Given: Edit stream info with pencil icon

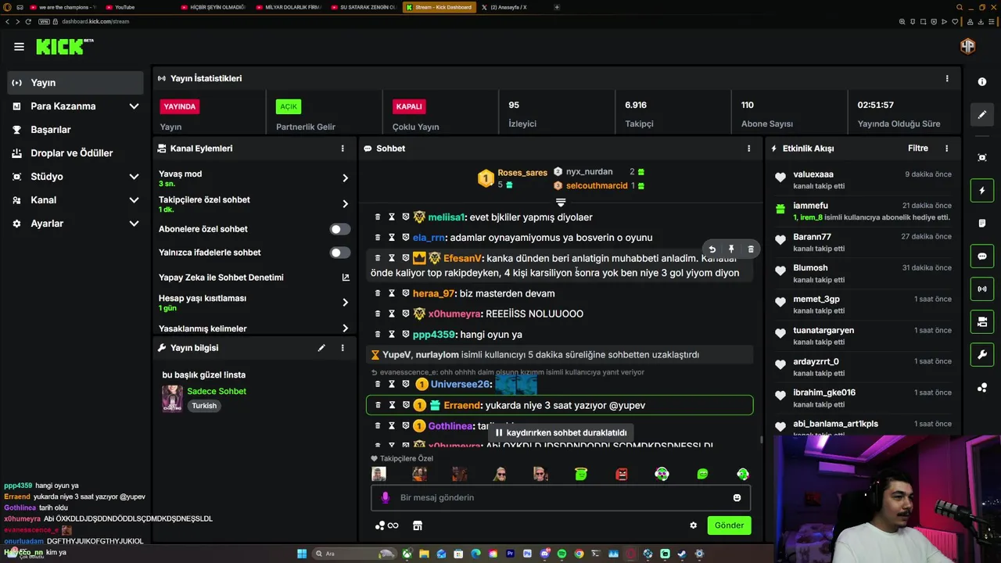Looking at the screenshot, I should pyautogui.click(x=321, y=348).
